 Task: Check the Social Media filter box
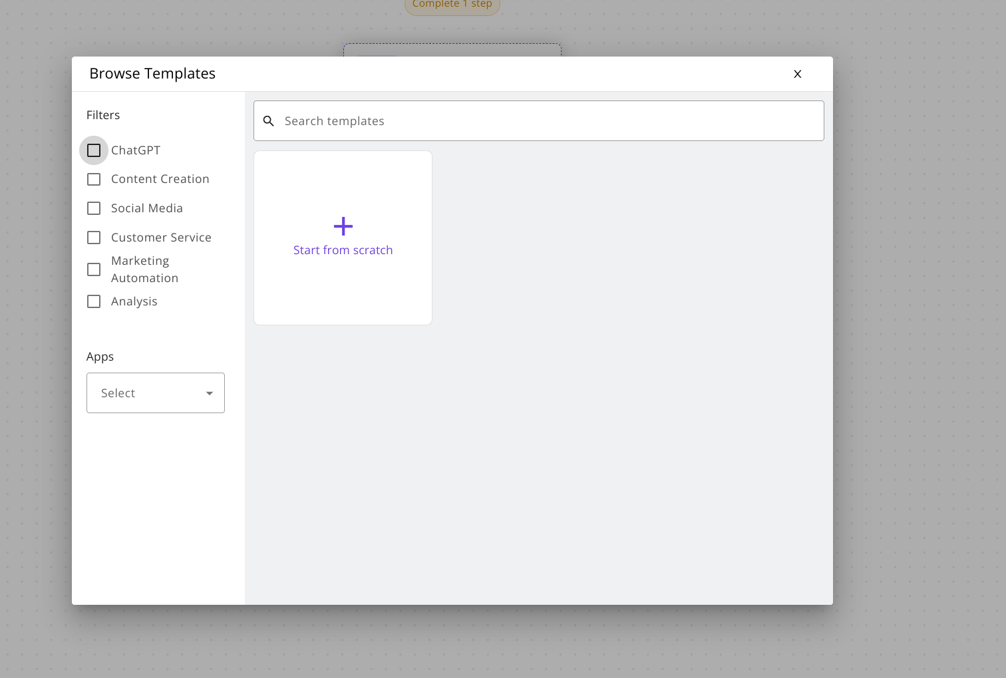coord(94,208)
